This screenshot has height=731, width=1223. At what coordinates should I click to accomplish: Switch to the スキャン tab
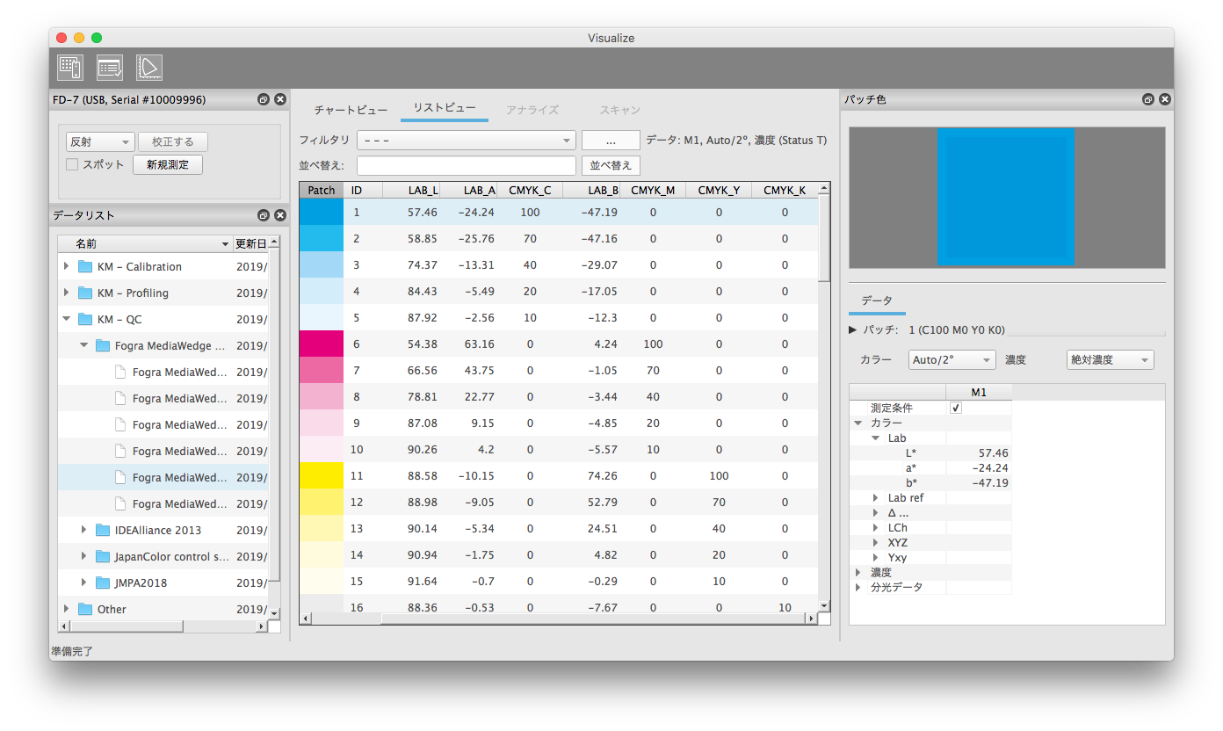click(x=620, y=110)
